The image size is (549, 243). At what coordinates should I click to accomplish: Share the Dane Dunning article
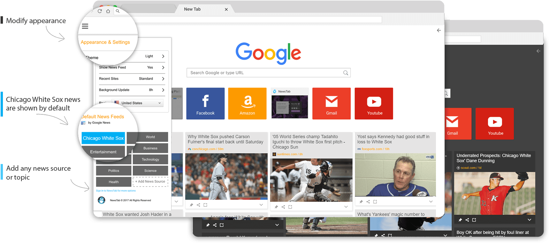click(x=467, y=220)
